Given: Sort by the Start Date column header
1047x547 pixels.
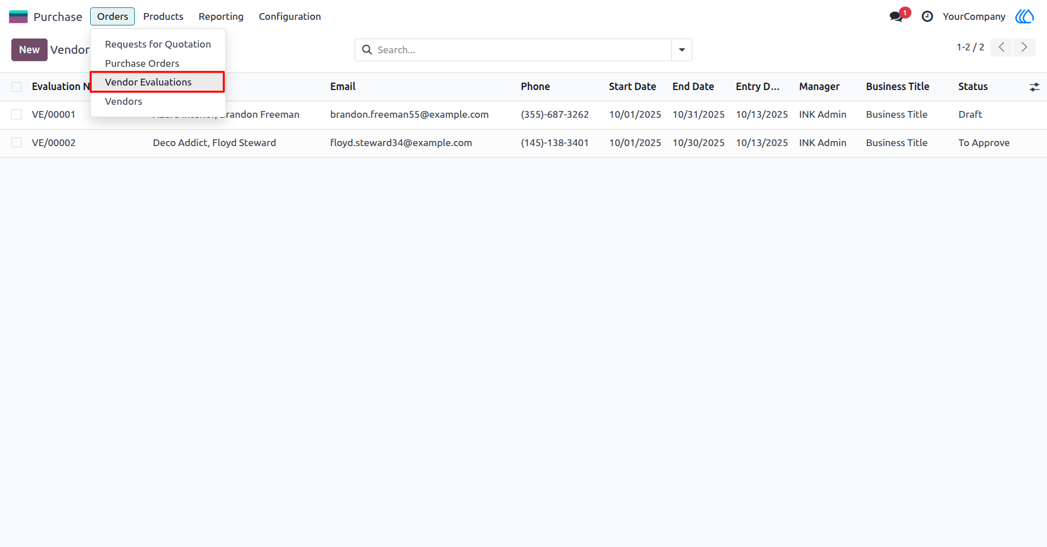Looking at the screenshot, I should pyautogui.click(x=632, y=87).
